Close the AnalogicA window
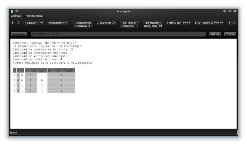The width and height of the screenshot is (247, 145). point(235,11)
